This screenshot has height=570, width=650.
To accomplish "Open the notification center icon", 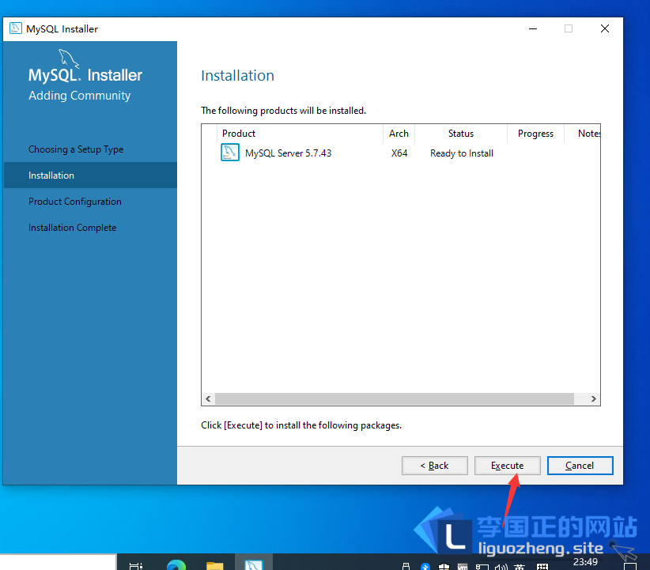I will (x=630, y=566).
